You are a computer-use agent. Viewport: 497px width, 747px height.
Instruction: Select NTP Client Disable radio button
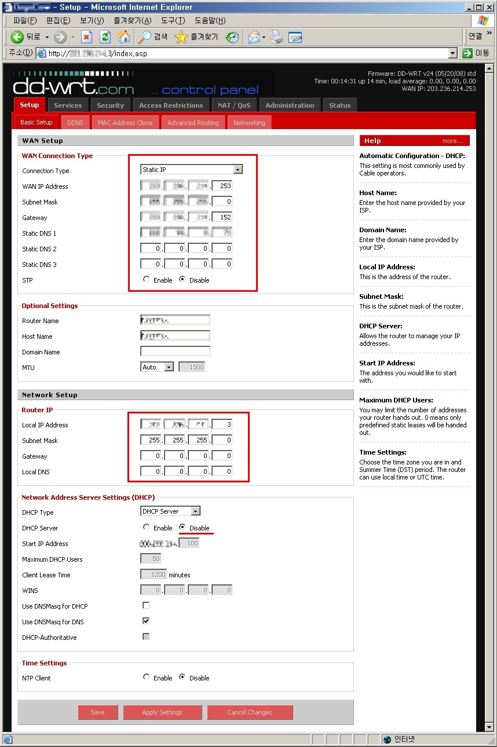pyautogui.click(x=182, y=678)
